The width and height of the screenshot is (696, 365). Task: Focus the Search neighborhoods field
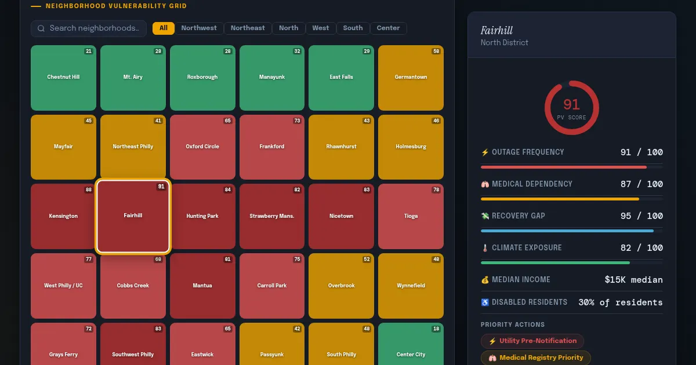pos(89,28)
